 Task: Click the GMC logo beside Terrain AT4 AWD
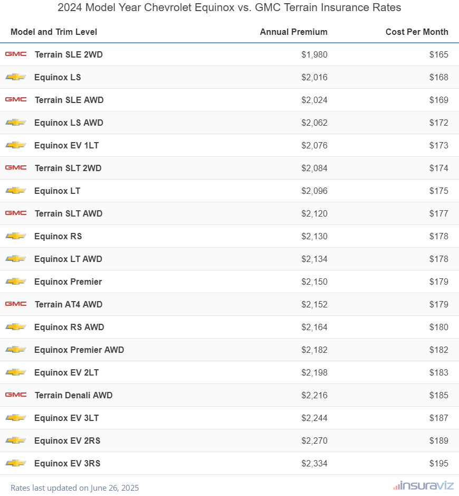[x=16, y=304]
